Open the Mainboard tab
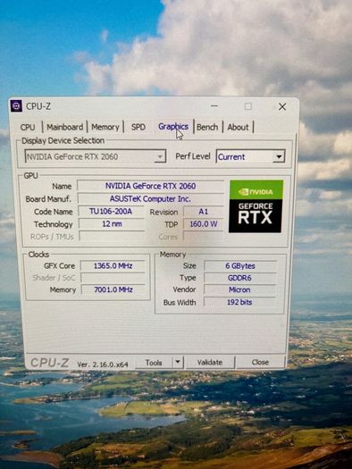 point(65,127)
